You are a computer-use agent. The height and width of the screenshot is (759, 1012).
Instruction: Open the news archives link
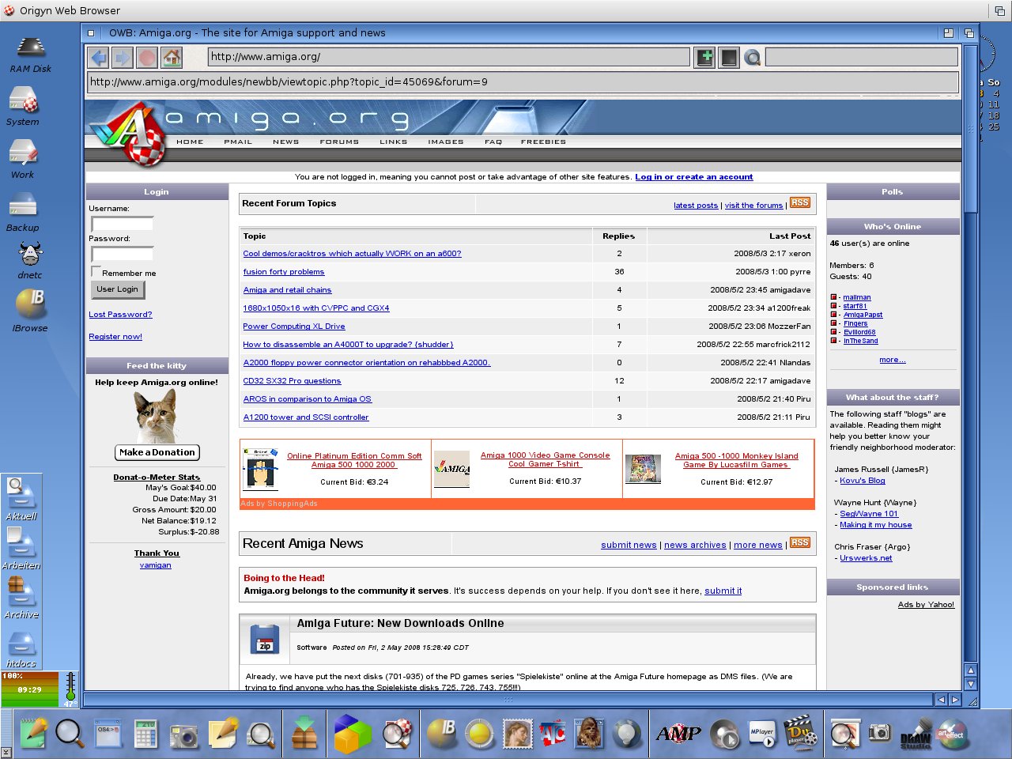point(695,545)
